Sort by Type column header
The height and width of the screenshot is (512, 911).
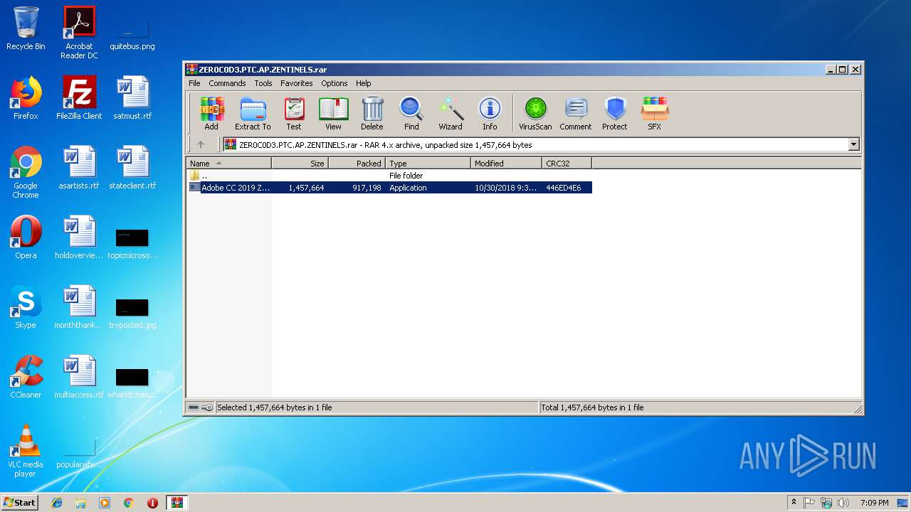coord(428,164)
